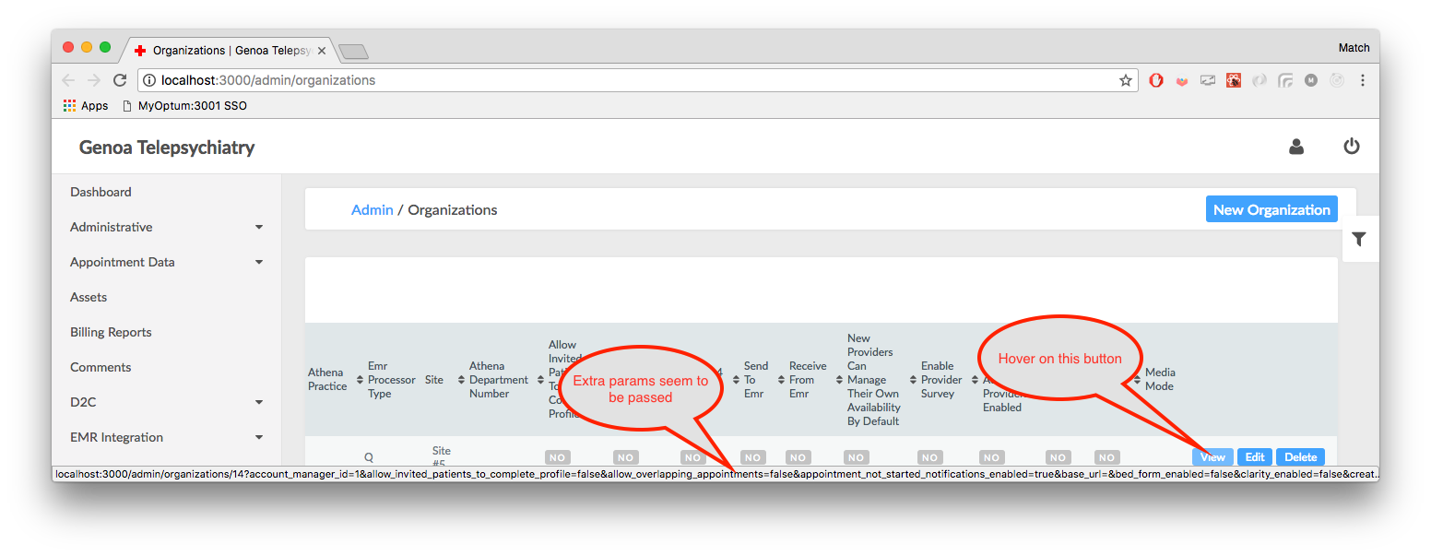The height and width of the screenshot is (556, 1431).
Task: Expand the Administrative sidebar section
Action: (x=166, y=227)
